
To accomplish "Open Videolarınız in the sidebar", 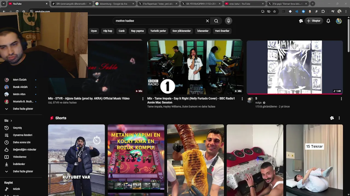I will tap(20, 157).
